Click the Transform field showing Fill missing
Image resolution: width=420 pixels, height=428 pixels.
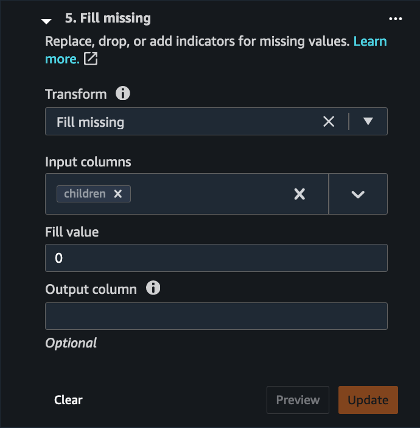tap(183, 121)
